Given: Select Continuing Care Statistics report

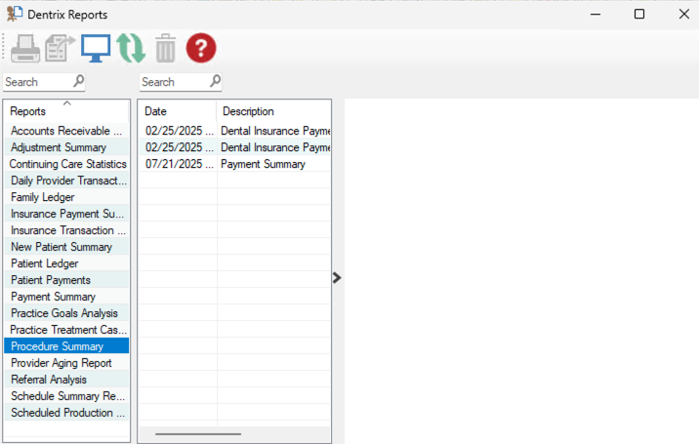Looking at the screenshot, I should (x=66, y=164).
